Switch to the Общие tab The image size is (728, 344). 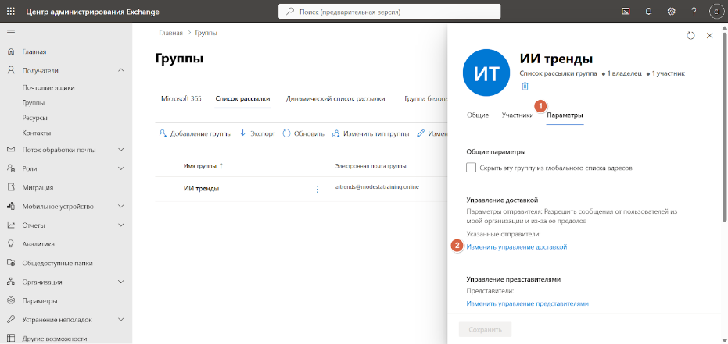point(478,115)
